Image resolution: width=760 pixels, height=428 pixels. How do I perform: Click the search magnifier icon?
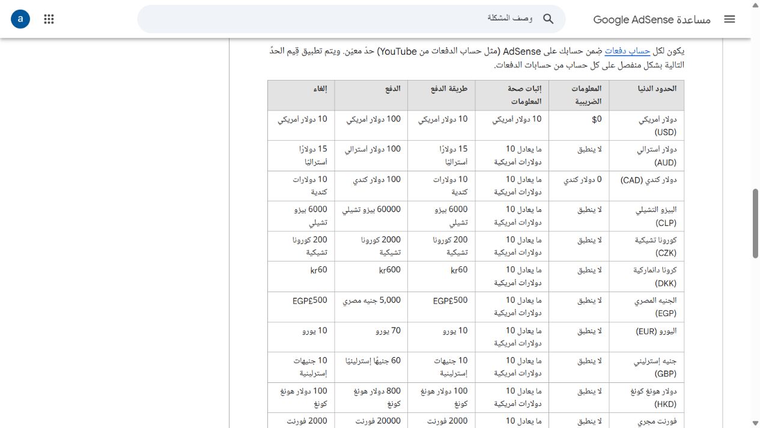548,19
